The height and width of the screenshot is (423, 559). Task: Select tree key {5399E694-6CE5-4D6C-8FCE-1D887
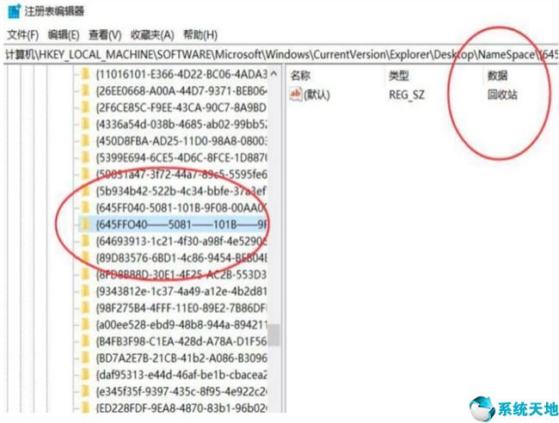point(181,157)
